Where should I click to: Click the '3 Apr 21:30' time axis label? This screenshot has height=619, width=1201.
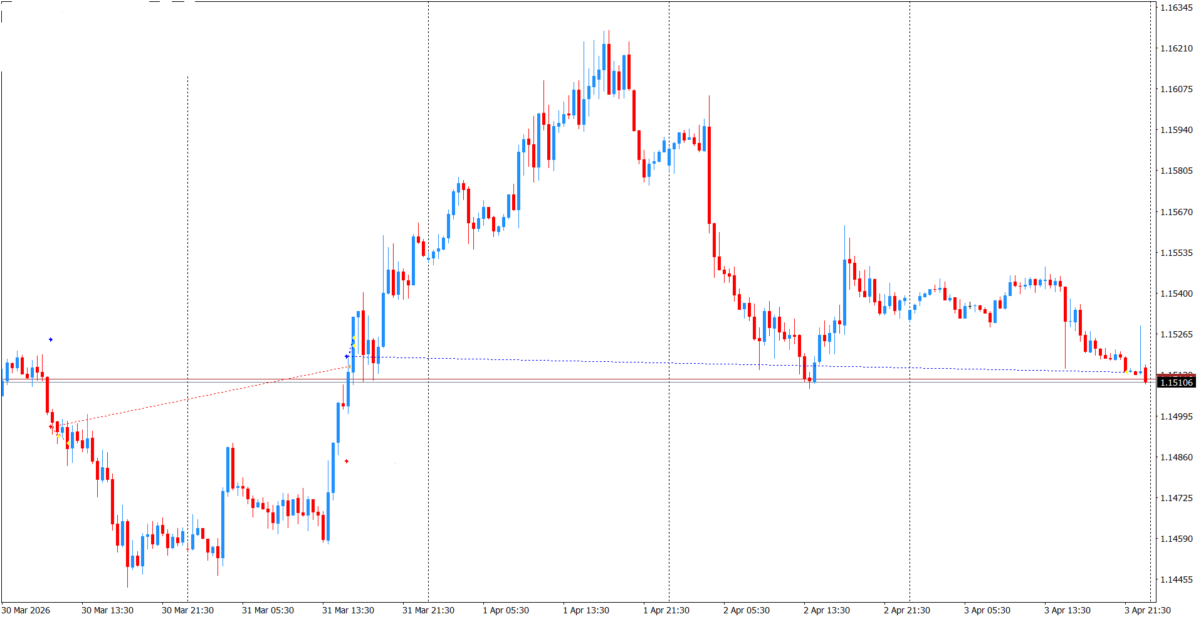click(x=1147, y=610)
